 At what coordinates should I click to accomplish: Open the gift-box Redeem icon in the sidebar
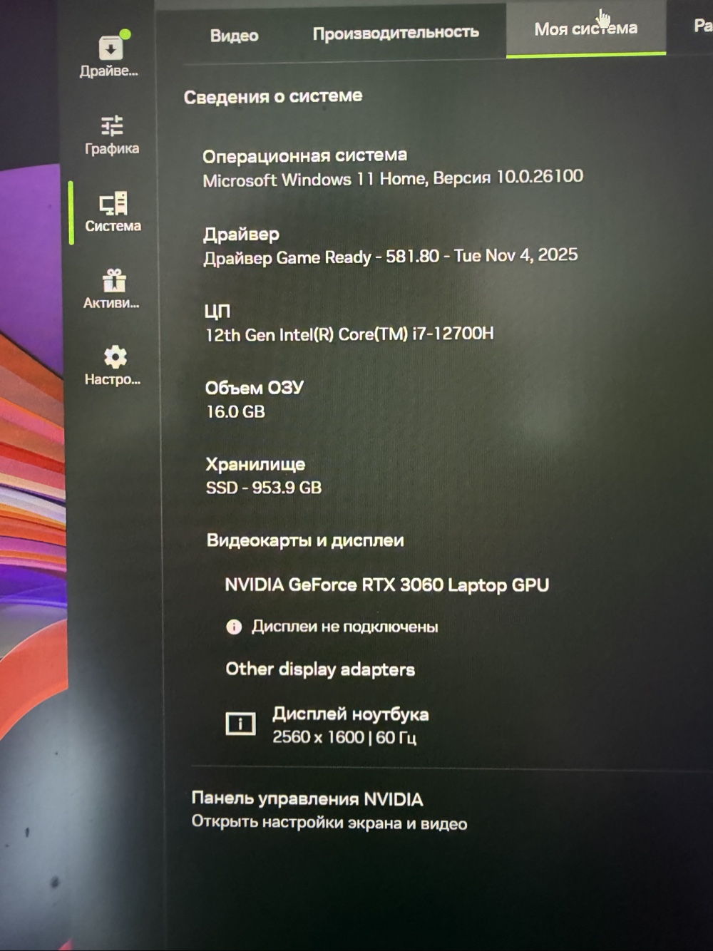point(112,289)
